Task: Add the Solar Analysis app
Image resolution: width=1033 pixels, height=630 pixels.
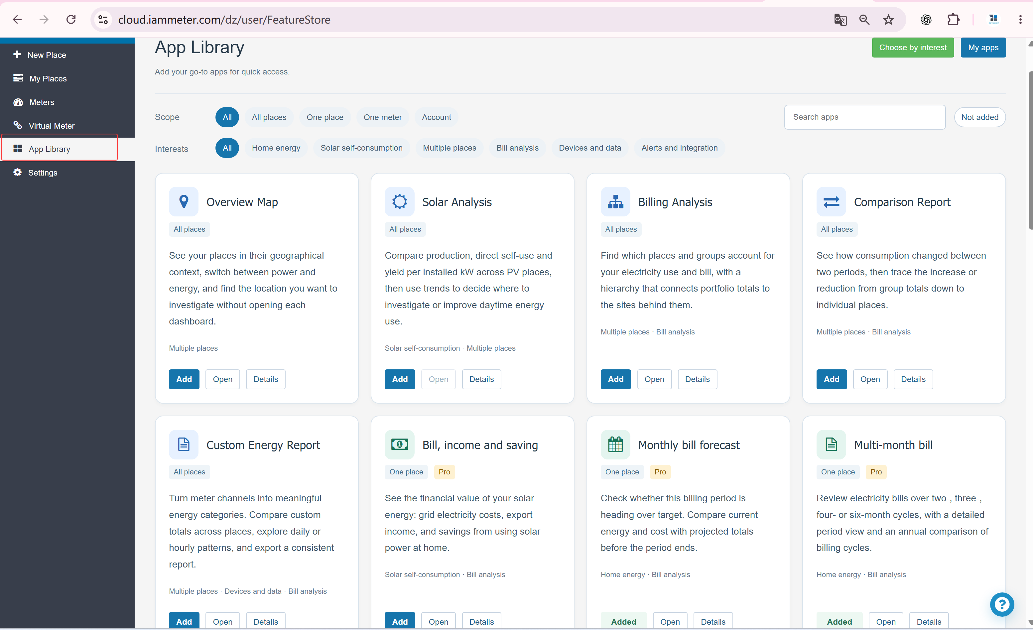Action: [x=400, y=379]
